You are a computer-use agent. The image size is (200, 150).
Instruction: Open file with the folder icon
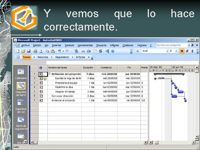23,51
